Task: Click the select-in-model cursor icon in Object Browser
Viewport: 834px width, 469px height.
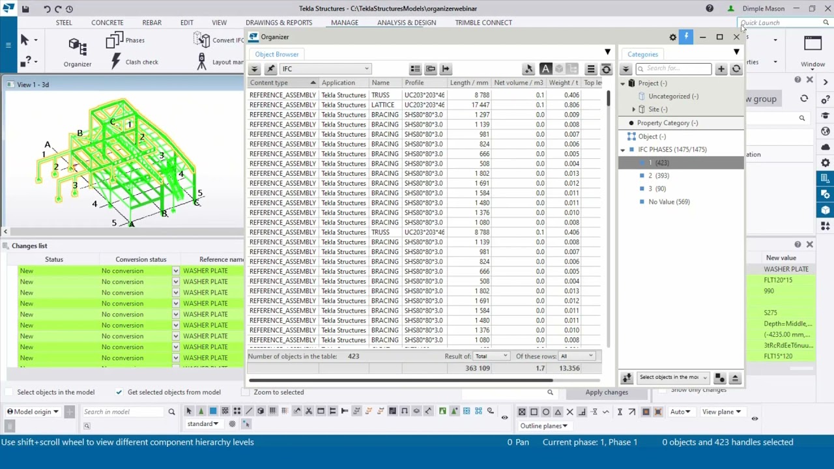Action: tap(528, 69)
